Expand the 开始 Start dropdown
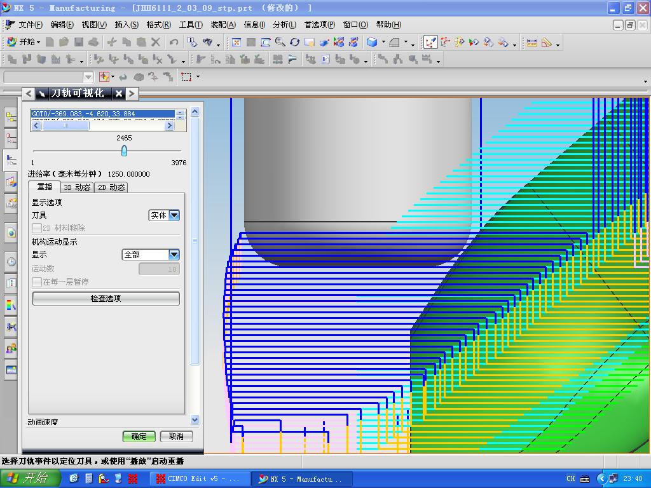651x488 pixels. 24,43
